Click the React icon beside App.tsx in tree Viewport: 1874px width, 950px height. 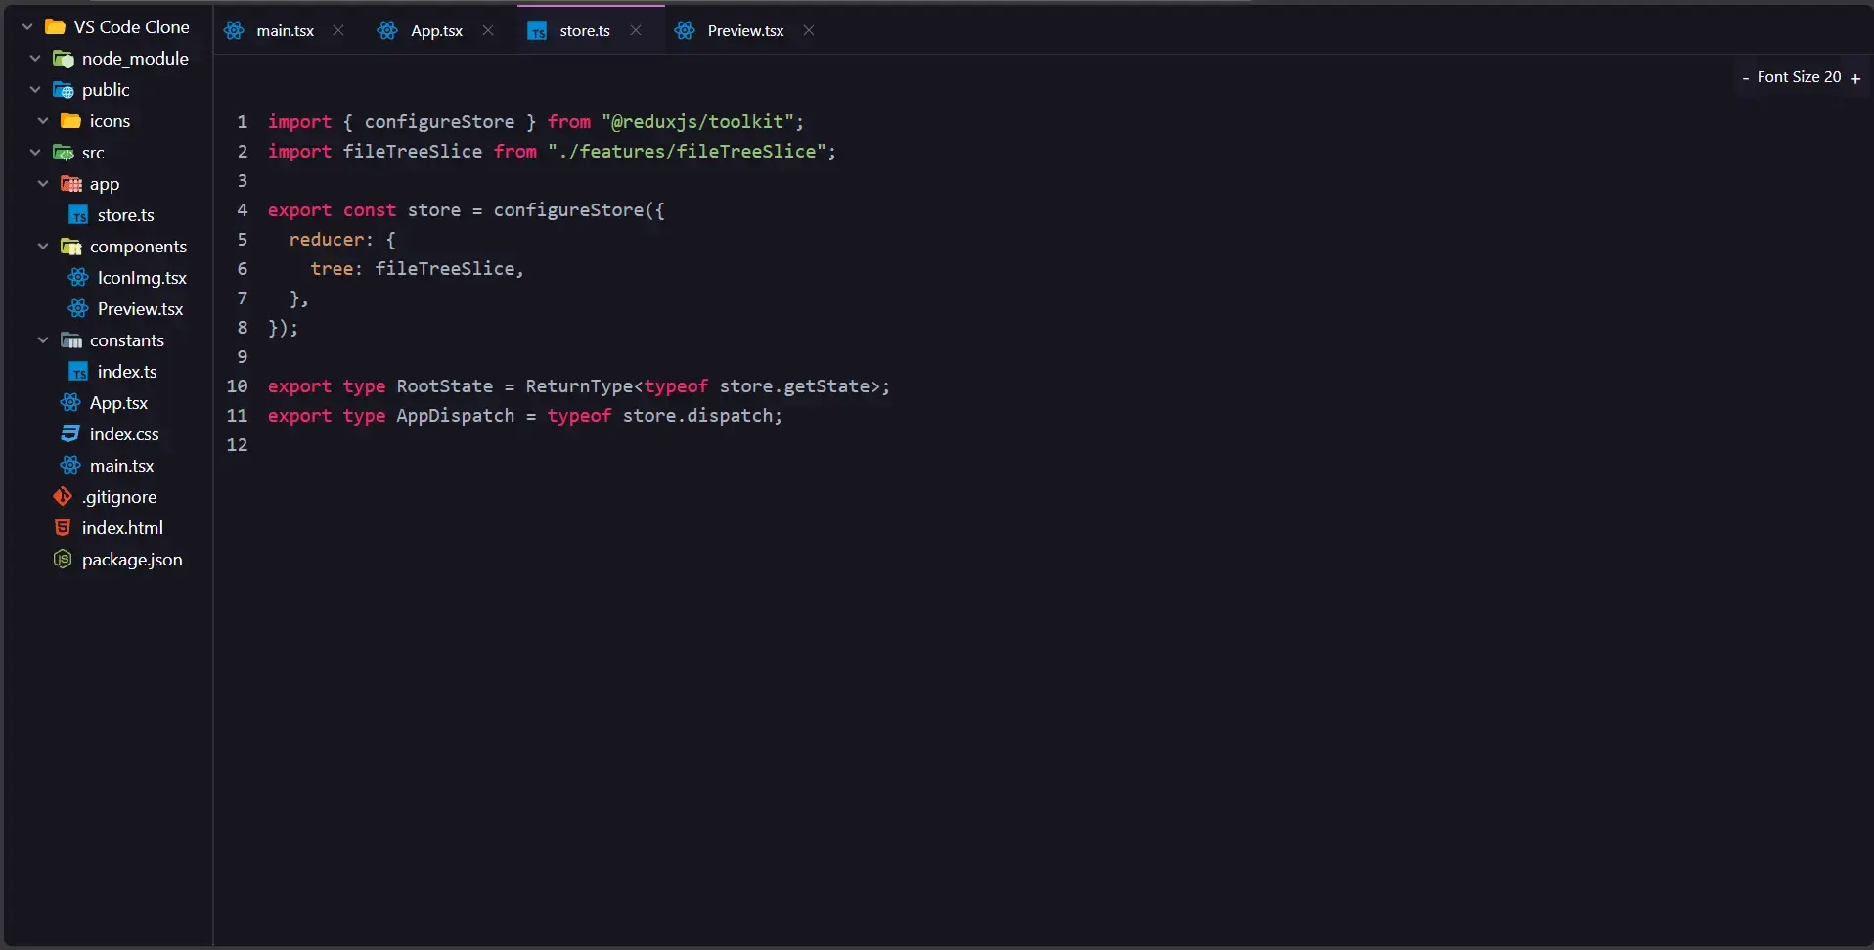point(70,403)
